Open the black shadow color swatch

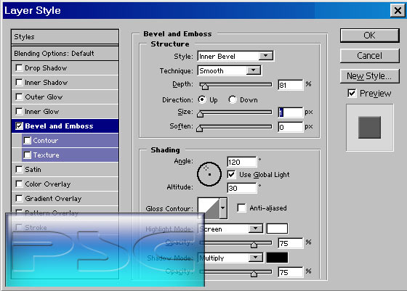pyautogui.click(x=277, y=258)
